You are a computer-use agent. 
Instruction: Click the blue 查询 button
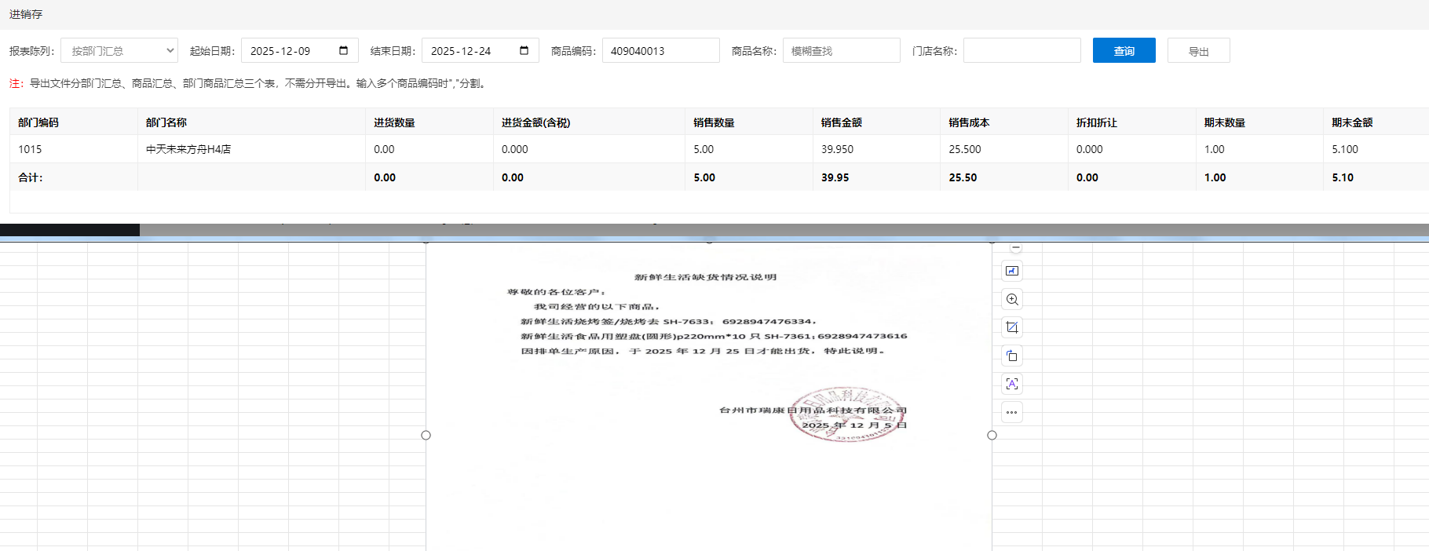coord(1124,51)
